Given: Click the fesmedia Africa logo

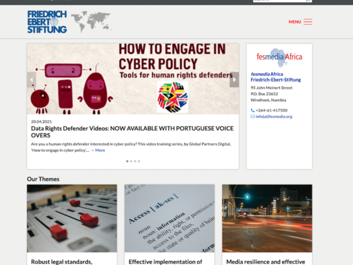Looking at the screenshot, I should [279, 57].
